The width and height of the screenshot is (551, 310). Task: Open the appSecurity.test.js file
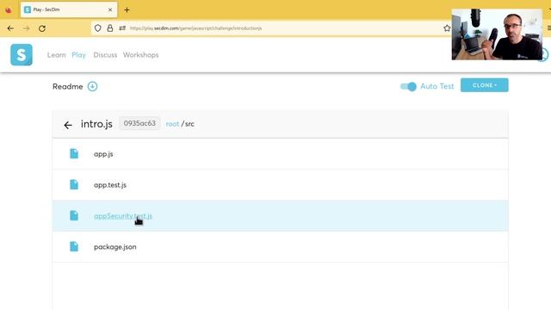pos(123,216)
